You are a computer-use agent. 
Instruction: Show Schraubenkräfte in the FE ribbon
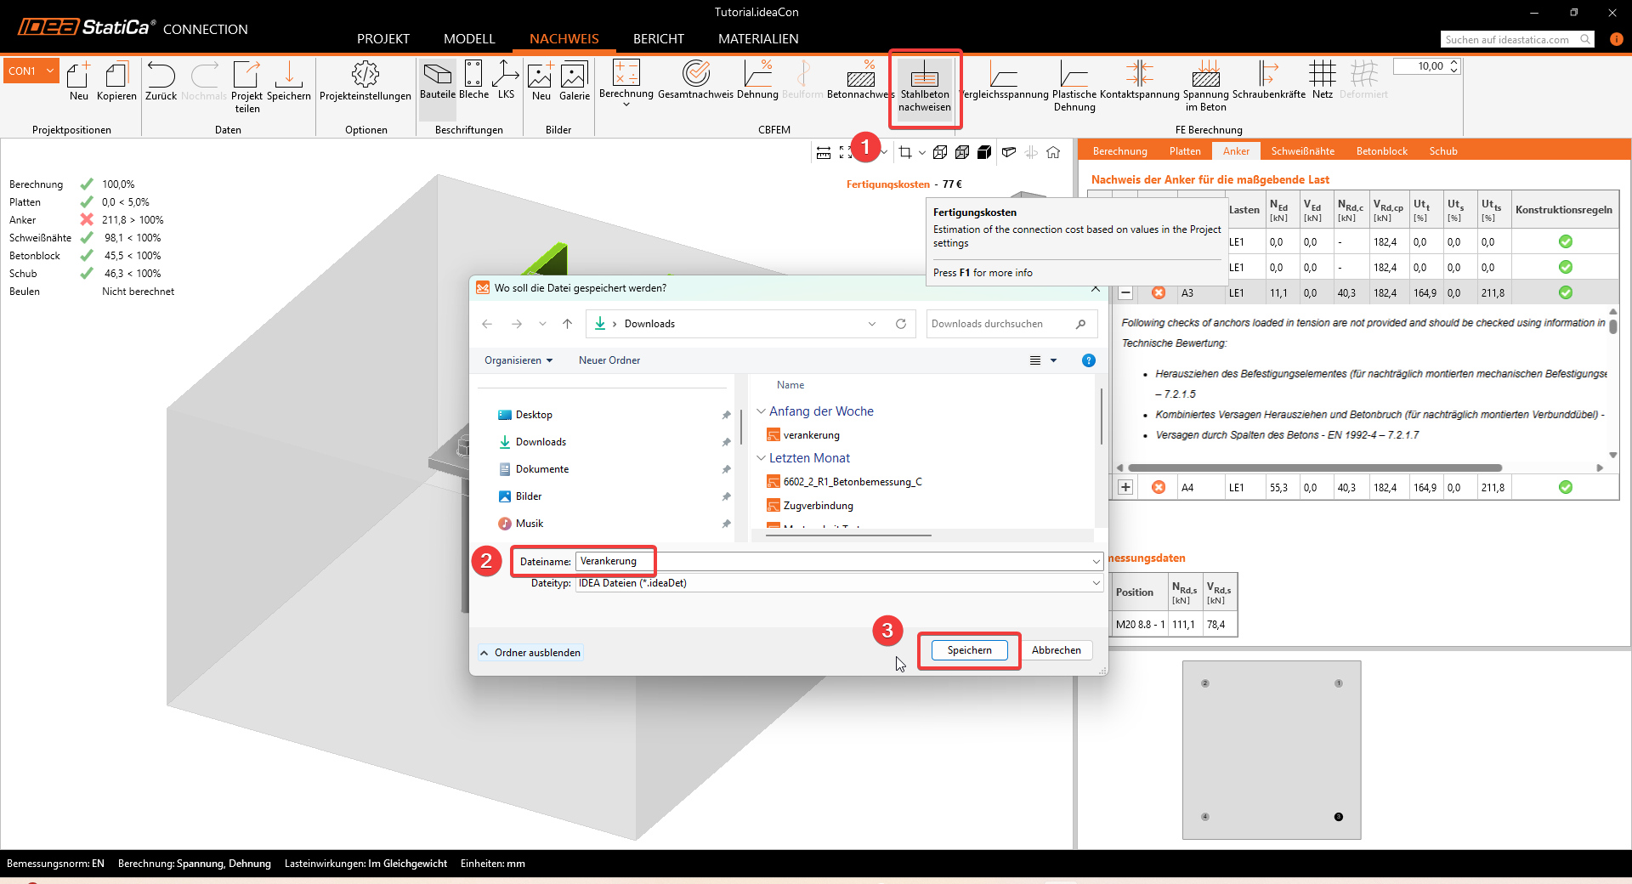[1268, 75]
